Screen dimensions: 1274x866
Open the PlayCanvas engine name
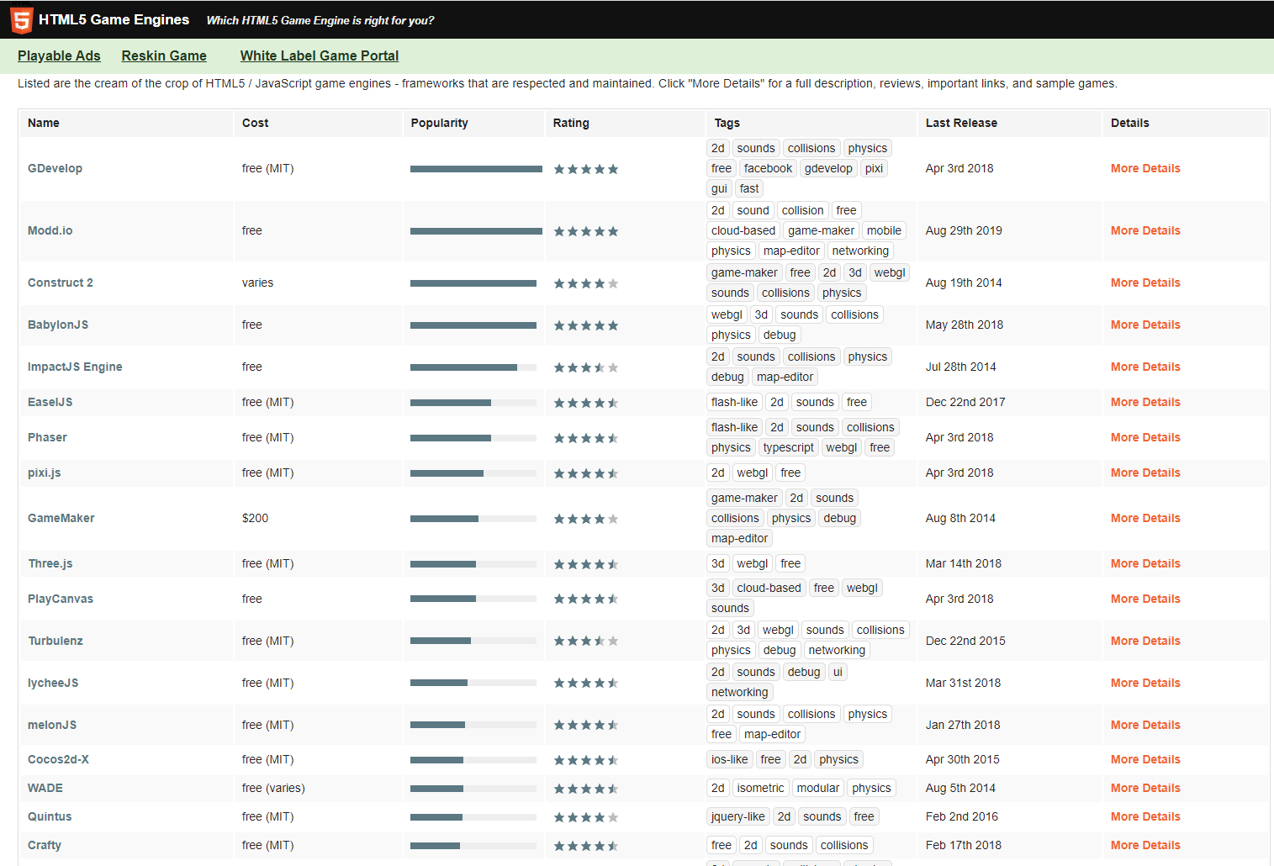(x=61, y=599)
